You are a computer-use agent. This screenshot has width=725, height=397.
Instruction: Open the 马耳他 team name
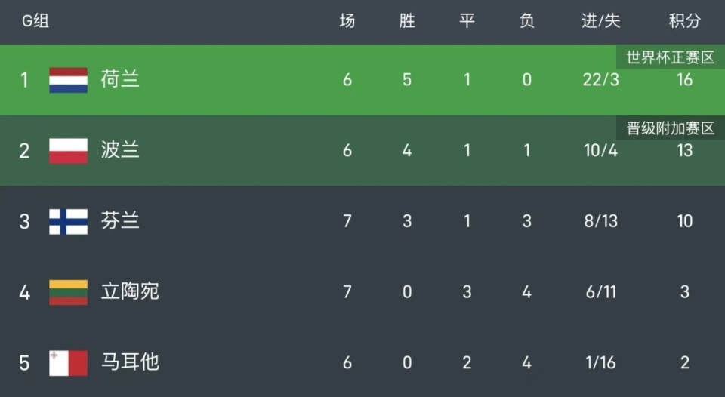(x=131, y=362)
